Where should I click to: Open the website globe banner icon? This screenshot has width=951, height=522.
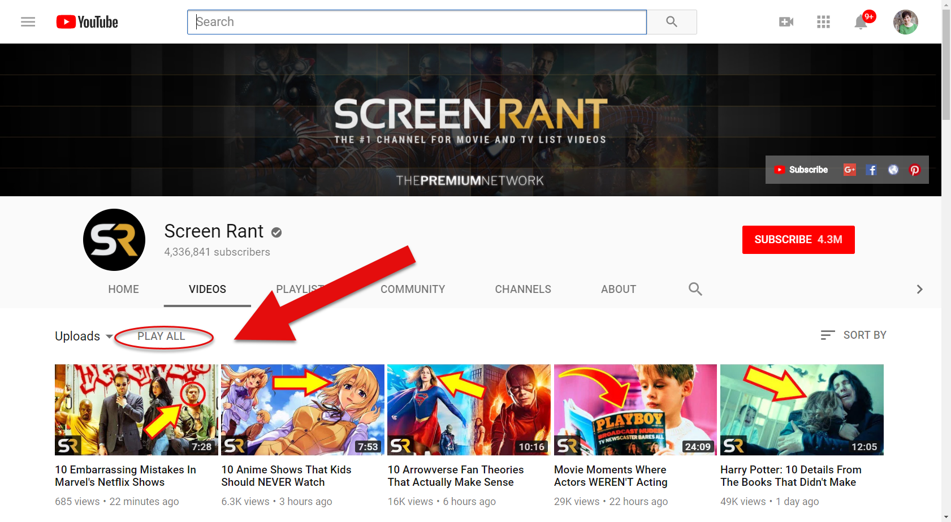pyautogui.click(x=893, y=170)
